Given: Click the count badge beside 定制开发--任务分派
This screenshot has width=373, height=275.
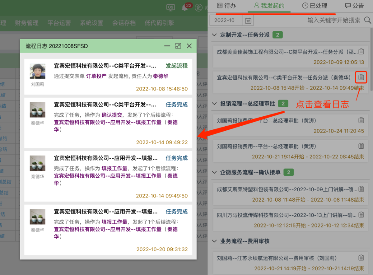Looking at the screenshot, I should pos(278,35).
